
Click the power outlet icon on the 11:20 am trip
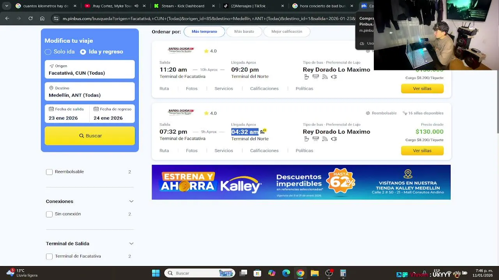(x=334, y=77)
